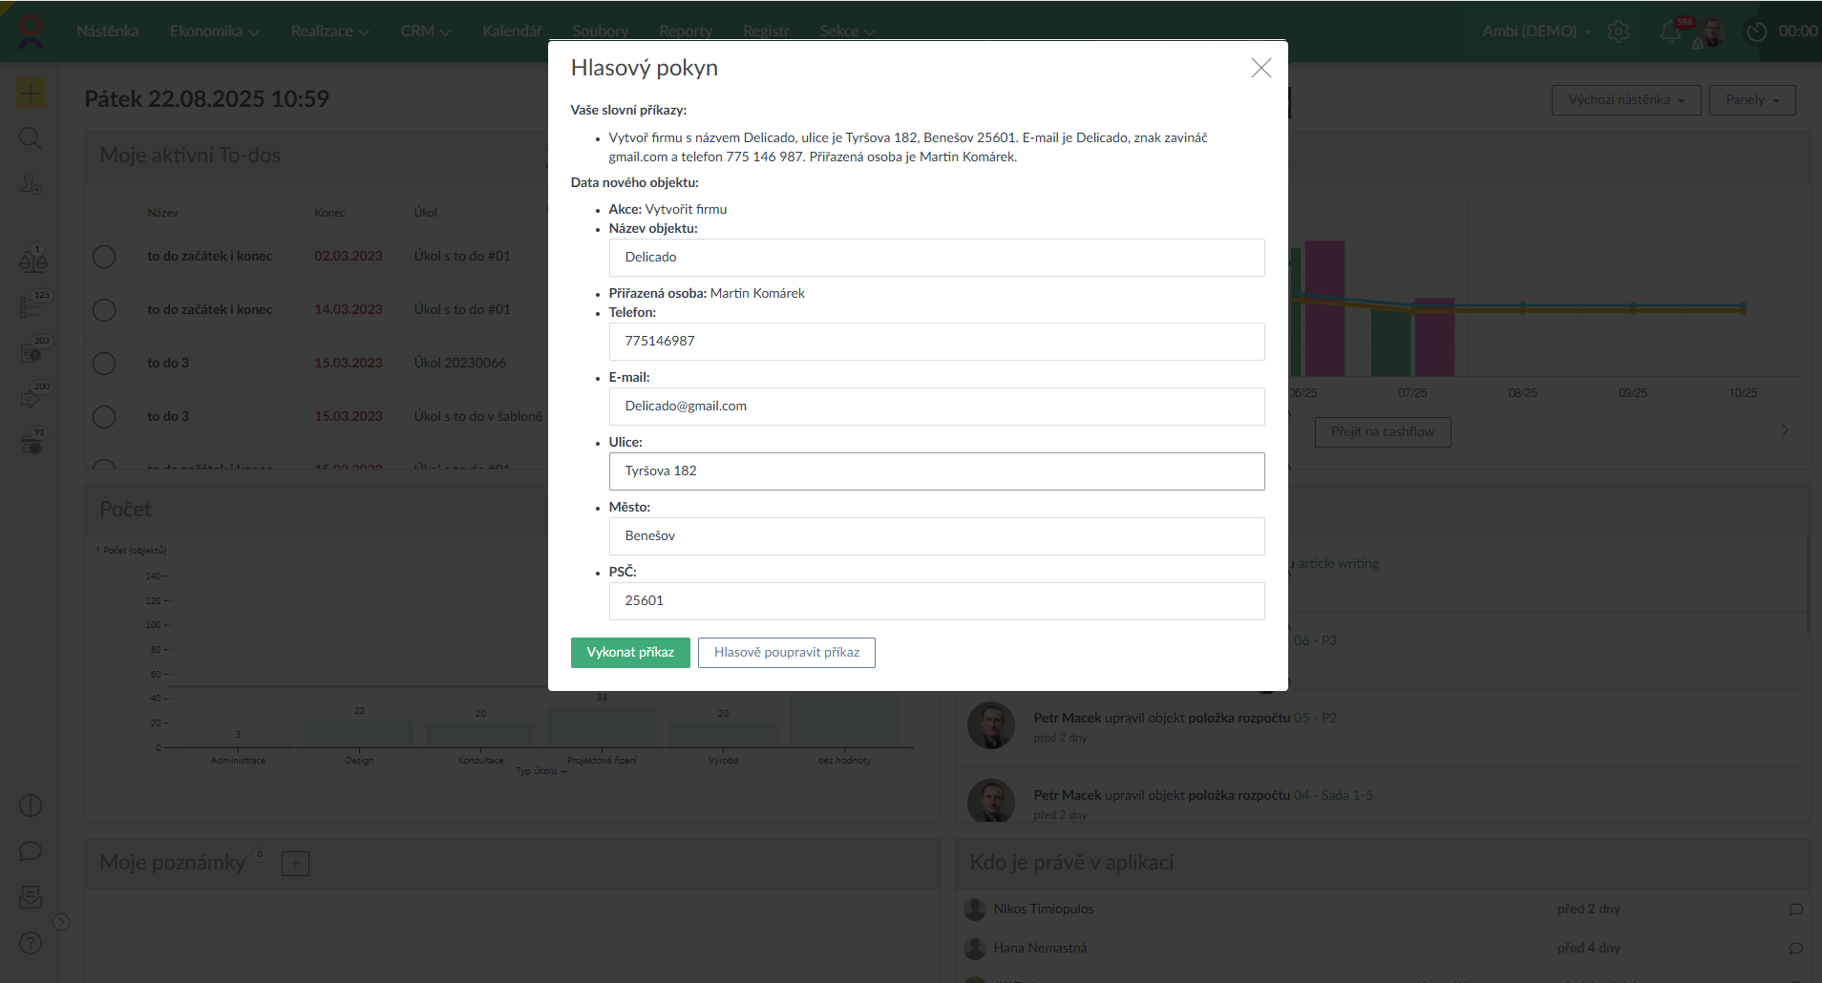Click the Vykonat příkaz button

coord(630,653)
